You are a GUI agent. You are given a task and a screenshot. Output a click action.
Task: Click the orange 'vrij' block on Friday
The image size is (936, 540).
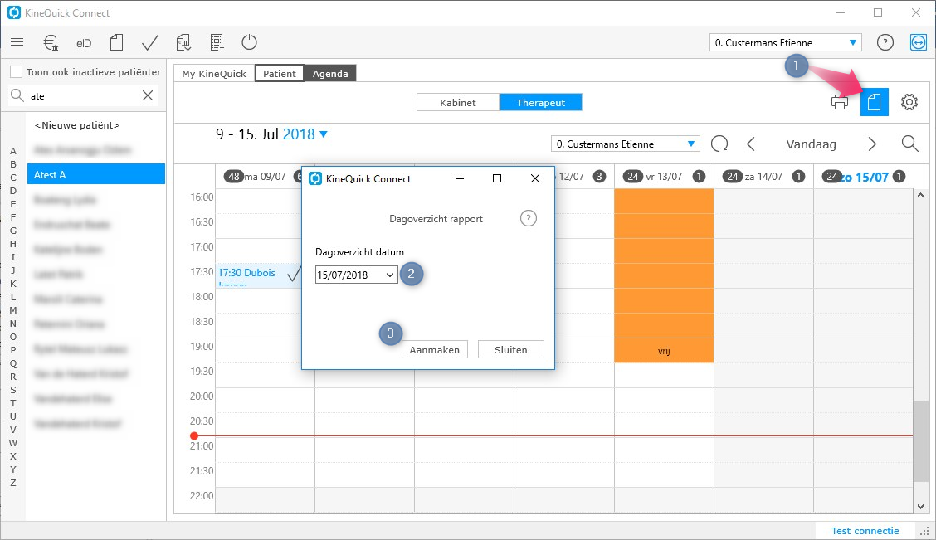tap(664, 275)
